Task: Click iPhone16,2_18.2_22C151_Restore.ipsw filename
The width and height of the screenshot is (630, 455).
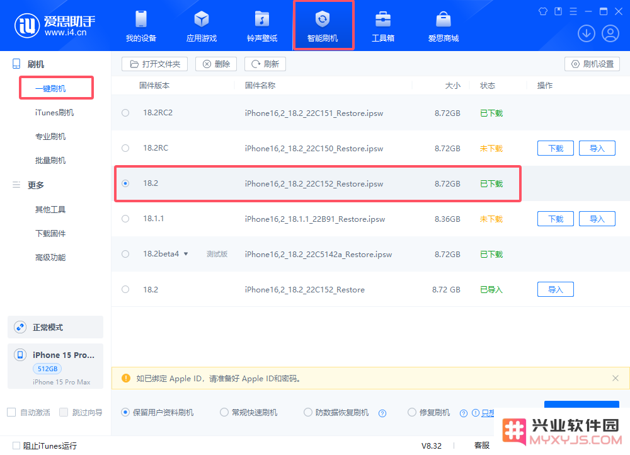Action: (314, 113)
